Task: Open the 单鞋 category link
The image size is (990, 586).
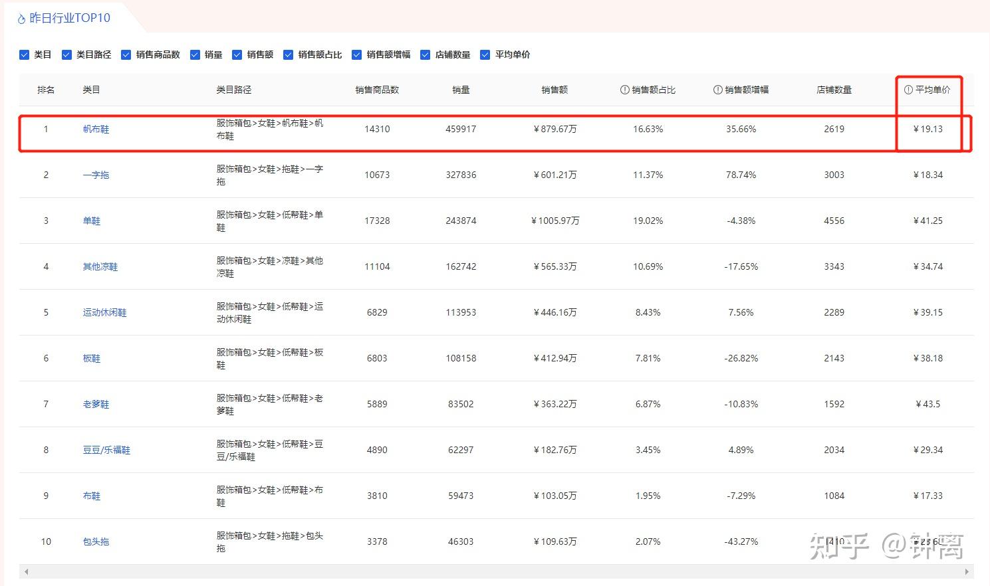Action: point(92,221)
